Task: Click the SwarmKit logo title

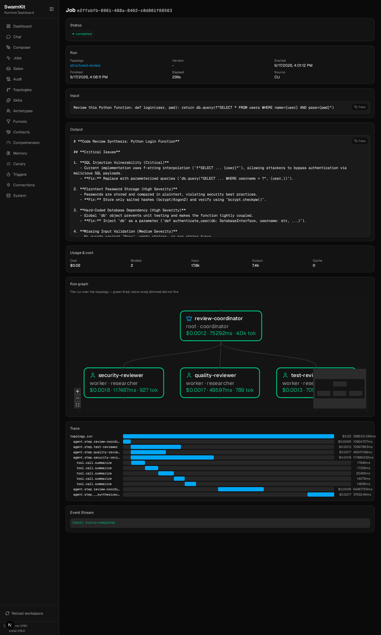Action: (15, 7)
